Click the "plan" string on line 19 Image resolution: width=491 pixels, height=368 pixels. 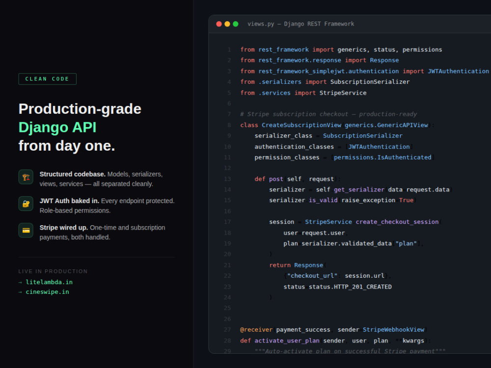[x=406, y=243]
